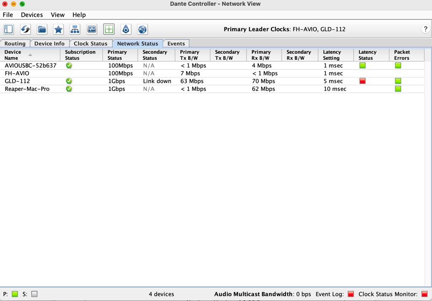Click the globe domain configuration icon

143,29
